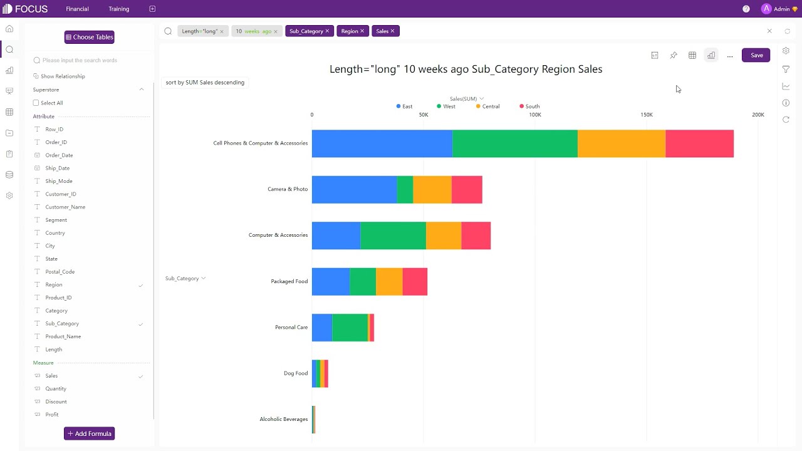Open the settings gear in left sidebar
The height and width of the screenshot is (451, 802).
(9, 195)
